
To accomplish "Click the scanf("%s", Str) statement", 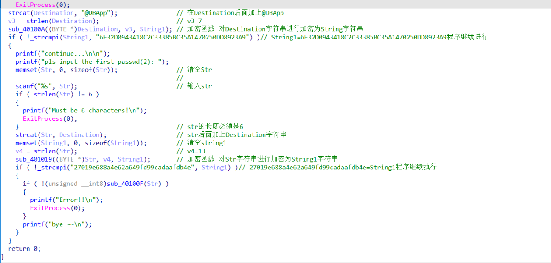I will [46, 86].
